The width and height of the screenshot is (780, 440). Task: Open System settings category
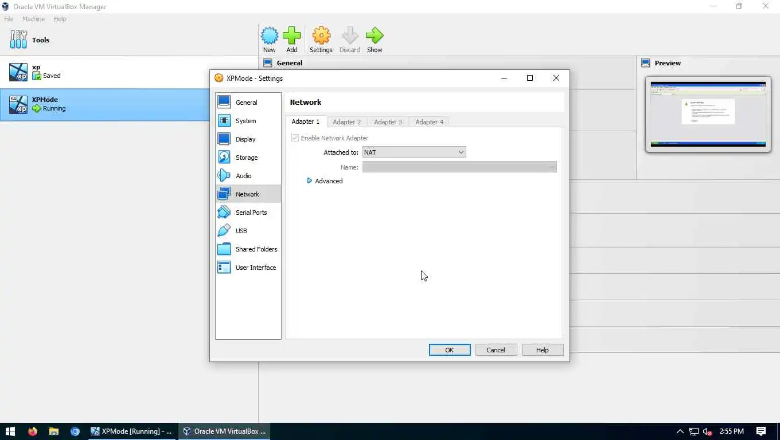(x=248, y=121)
